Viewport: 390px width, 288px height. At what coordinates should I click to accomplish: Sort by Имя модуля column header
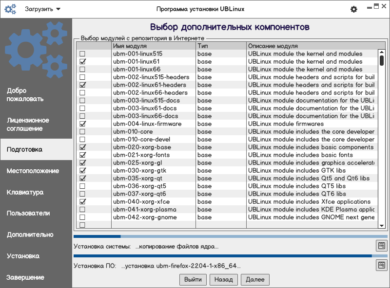pyautogui.click(x=153, y=46)
